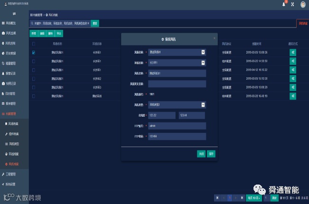
Task: Click the 跳转 jump-to-page button
Action: pyautogui.click(x=274, y=198)
